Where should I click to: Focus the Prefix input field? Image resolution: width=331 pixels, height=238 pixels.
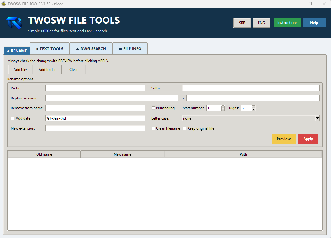(95, 88)
